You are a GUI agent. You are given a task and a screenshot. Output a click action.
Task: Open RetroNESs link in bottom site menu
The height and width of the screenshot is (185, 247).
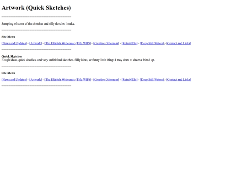[x=129, y=79]
